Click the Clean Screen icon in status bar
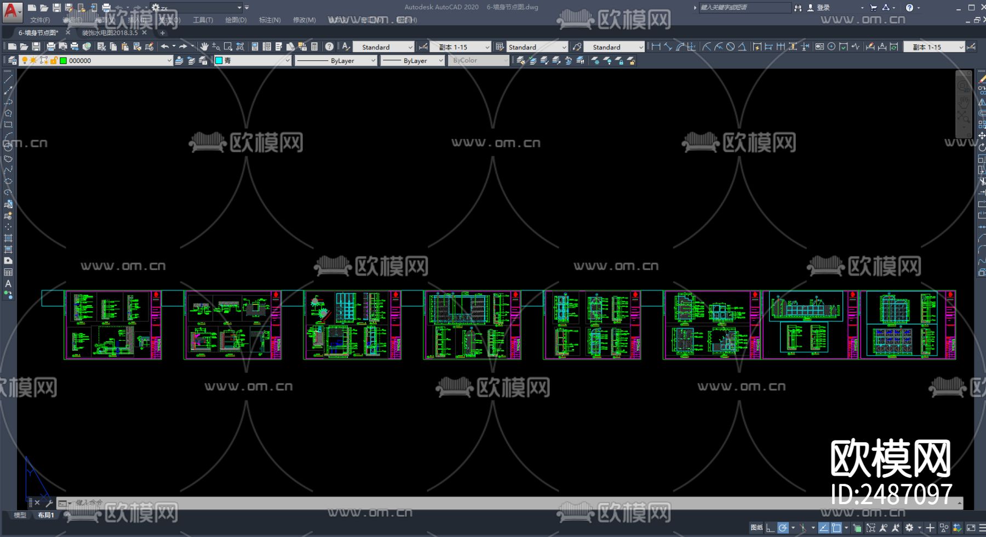The width and height of the screenshot is (986, 537). coord(971,528)
